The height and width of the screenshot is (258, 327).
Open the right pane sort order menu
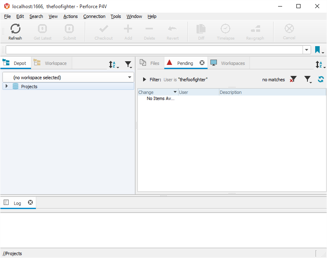tap(320, 64)
